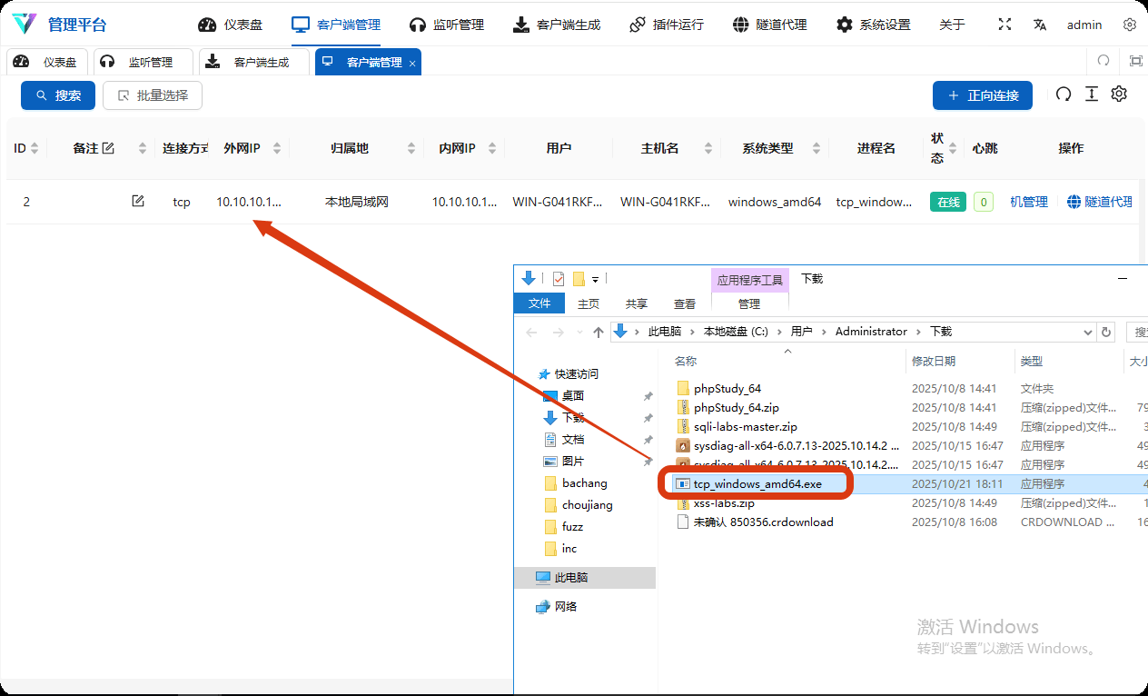This screenshot has width=1148, height=696.
Task: Click the refresh icon at the tab bar right
Action: coord(1103,61)
